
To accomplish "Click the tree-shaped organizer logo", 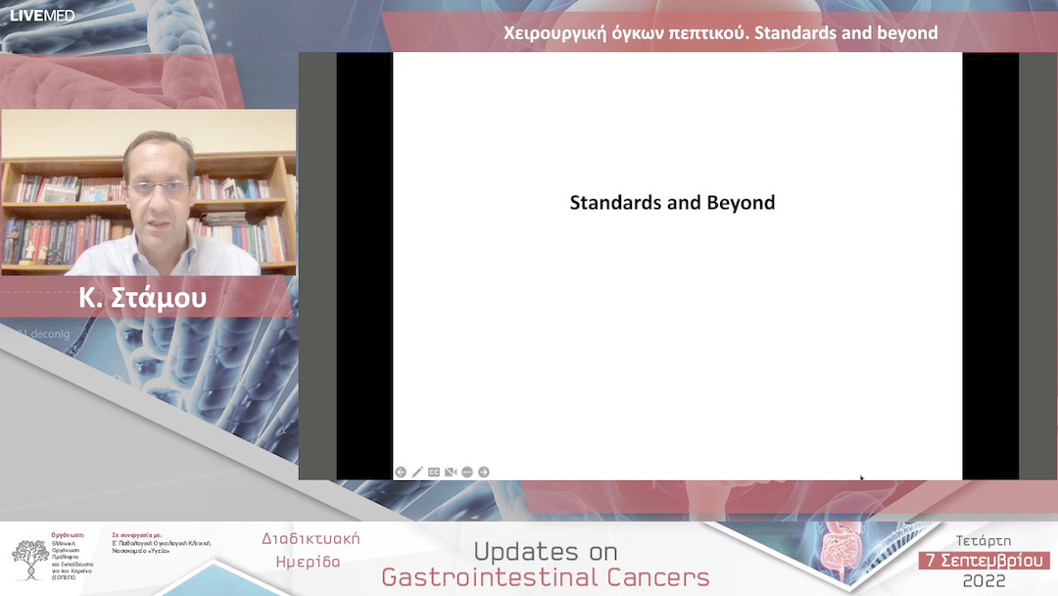I will (x=29, y=559).
